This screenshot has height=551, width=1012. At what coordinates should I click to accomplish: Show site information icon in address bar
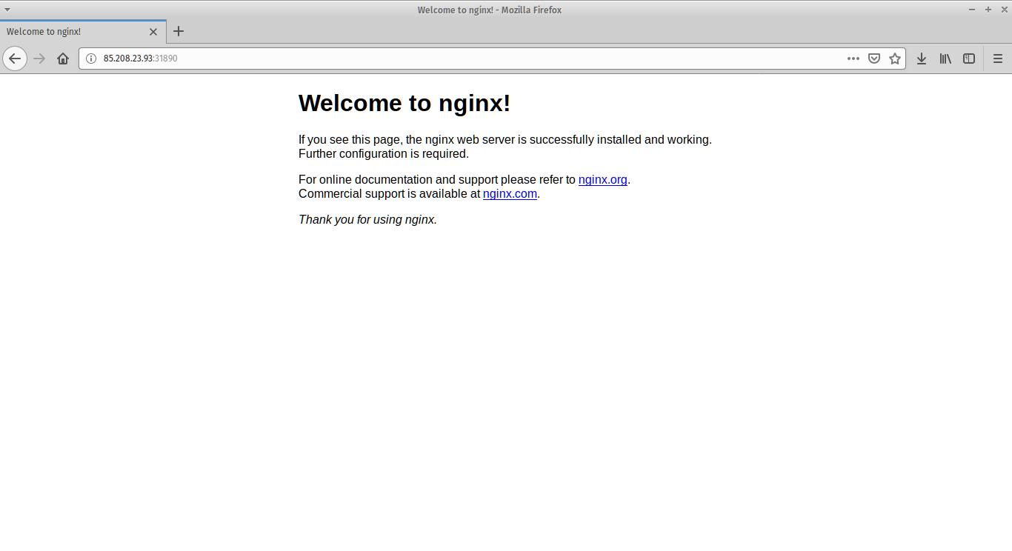coord(91,59)
